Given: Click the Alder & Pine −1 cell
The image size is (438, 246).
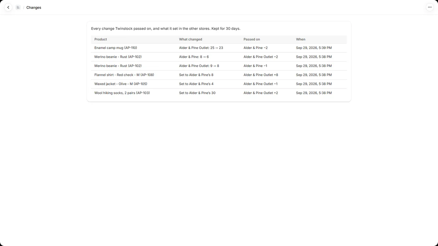Looking at the screenshot, I should coord(255,66).
